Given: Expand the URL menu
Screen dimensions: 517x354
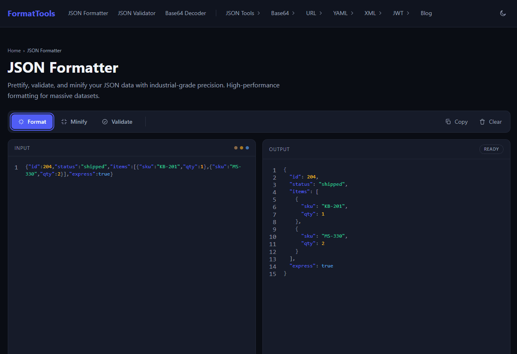Looking at the screenshot, I should tap(314, 13).
